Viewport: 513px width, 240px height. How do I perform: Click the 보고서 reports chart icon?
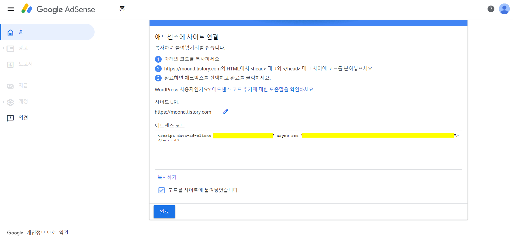coord(11,65)
